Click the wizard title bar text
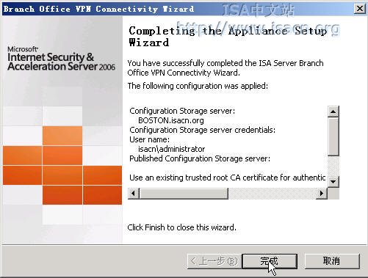This screenshot has width=368, height=278. click(98, 9)
